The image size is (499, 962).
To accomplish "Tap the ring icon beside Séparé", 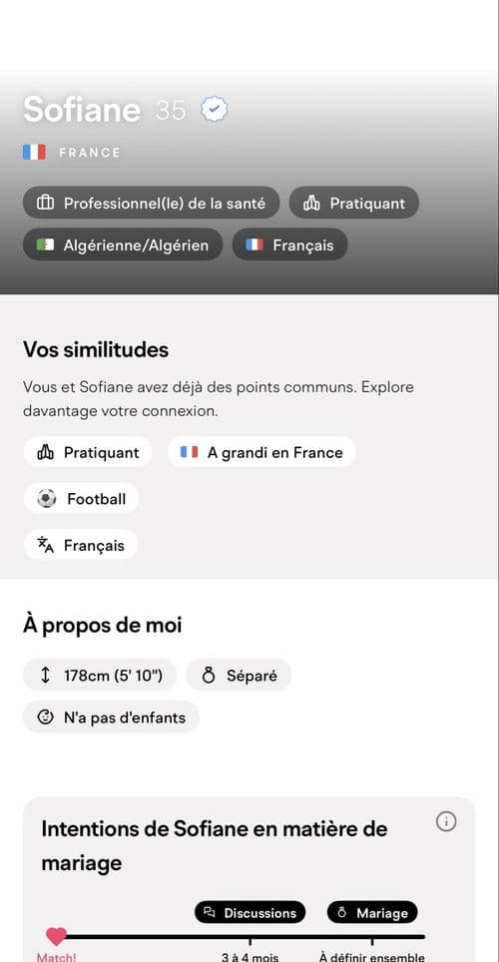I will pos(209,676).
